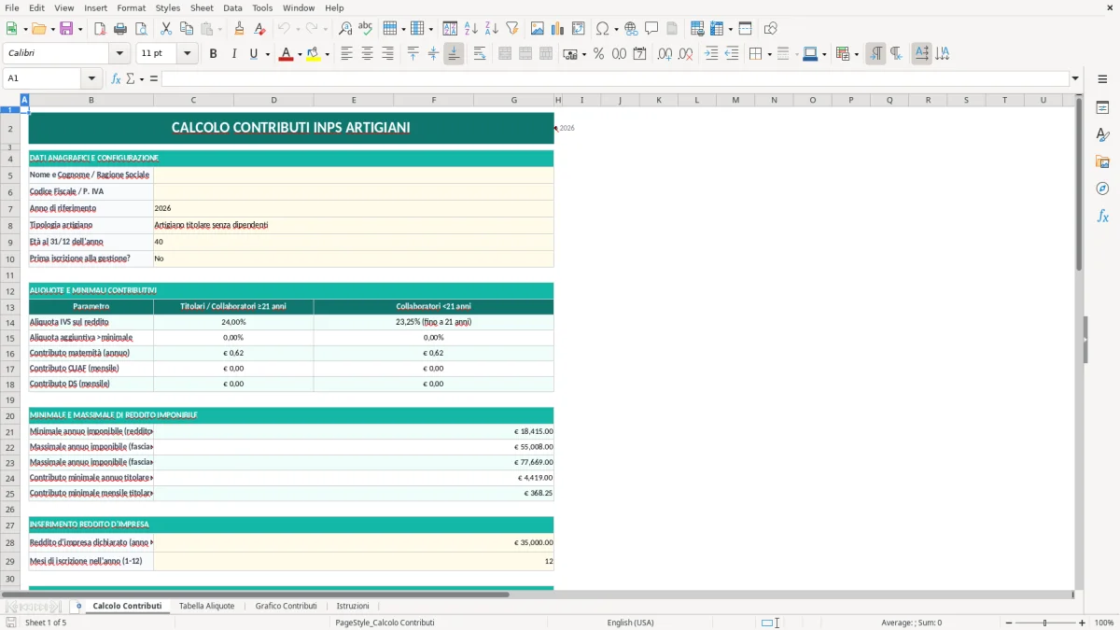Toggle Align Left
This screenshot has width=1120, height=630.
[347, 54]
